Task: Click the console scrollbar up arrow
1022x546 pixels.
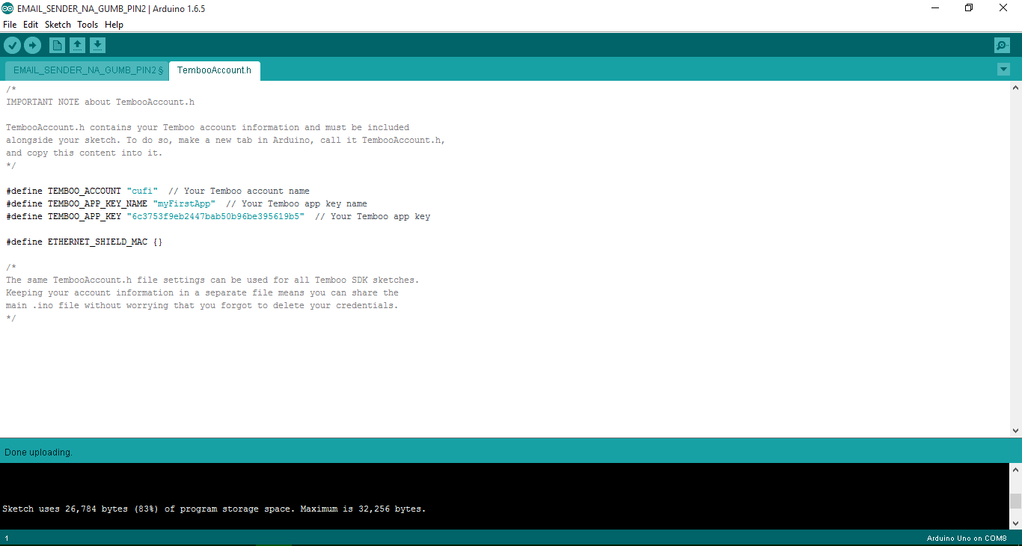Action: pyautogui.click(x=1015, y=470)
